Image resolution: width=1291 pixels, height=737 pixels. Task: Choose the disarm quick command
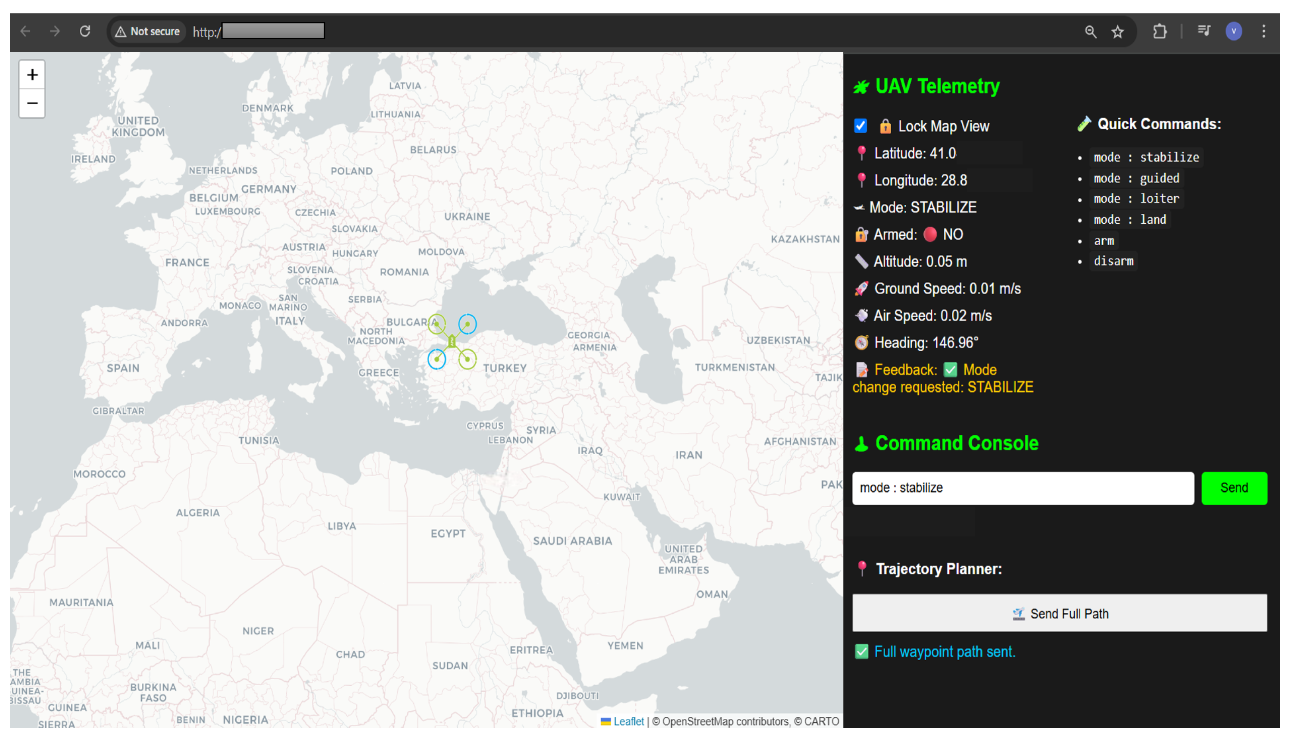coord(1113,261)
